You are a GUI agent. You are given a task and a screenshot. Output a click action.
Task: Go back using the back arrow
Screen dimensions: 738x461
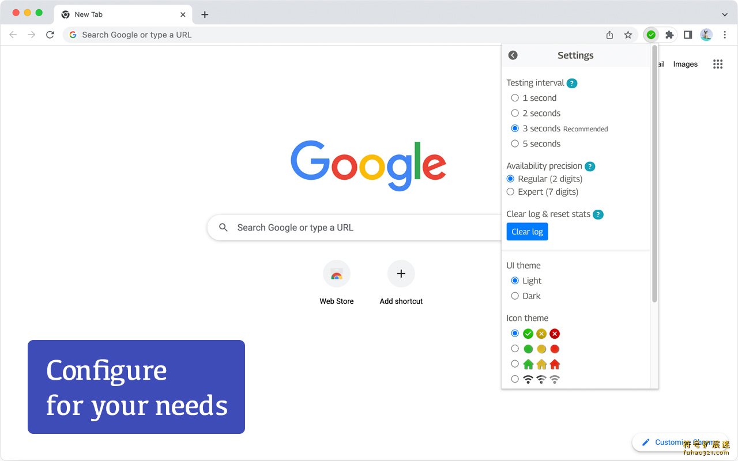pyautogui.click(x=13, y=35)
